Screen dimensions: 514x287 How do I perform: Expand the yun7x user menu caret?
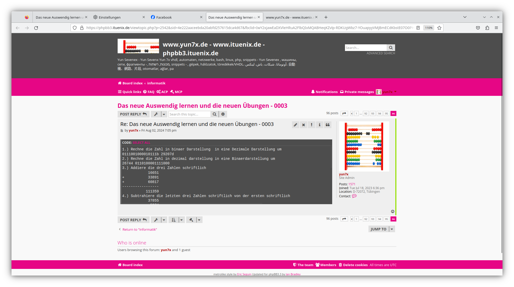click(x=395, y=92)
